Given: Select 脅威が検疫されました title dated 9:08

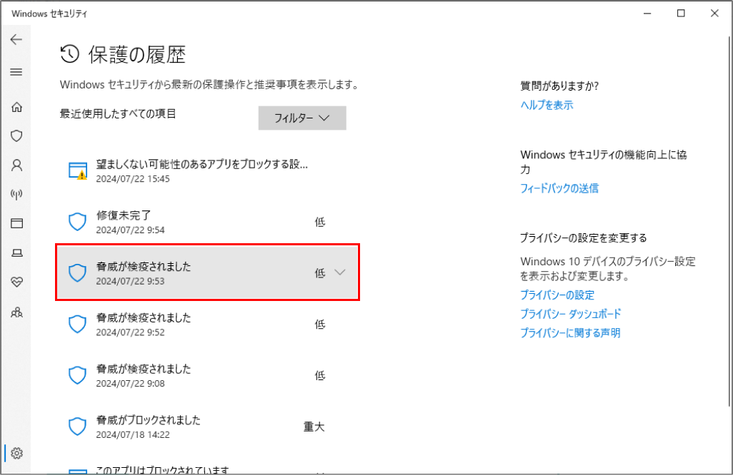Looking at the screenshot, I should pyautogui.click(x=144, y=369).
